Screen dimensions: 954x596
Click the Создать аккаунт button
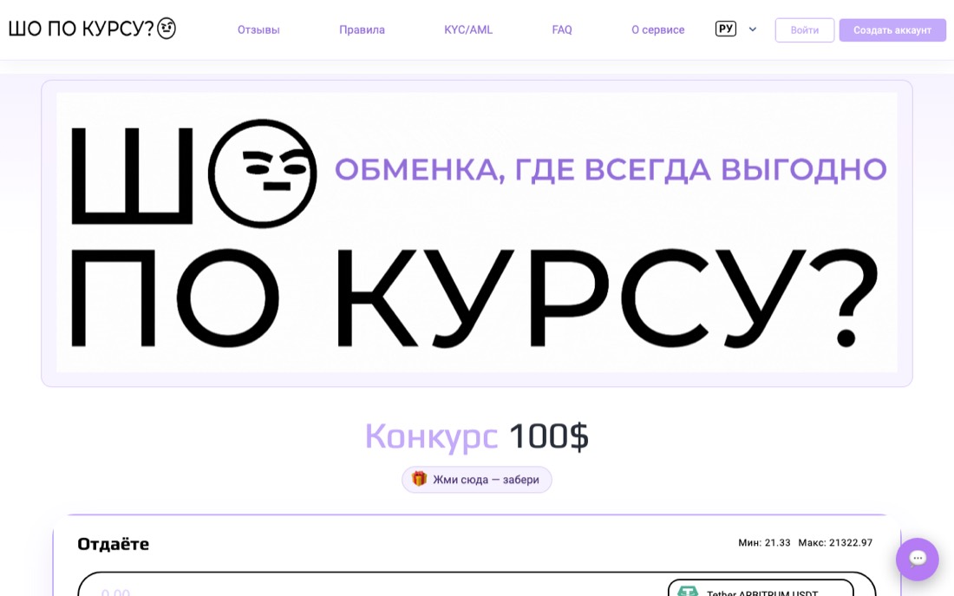pos(892,29)
